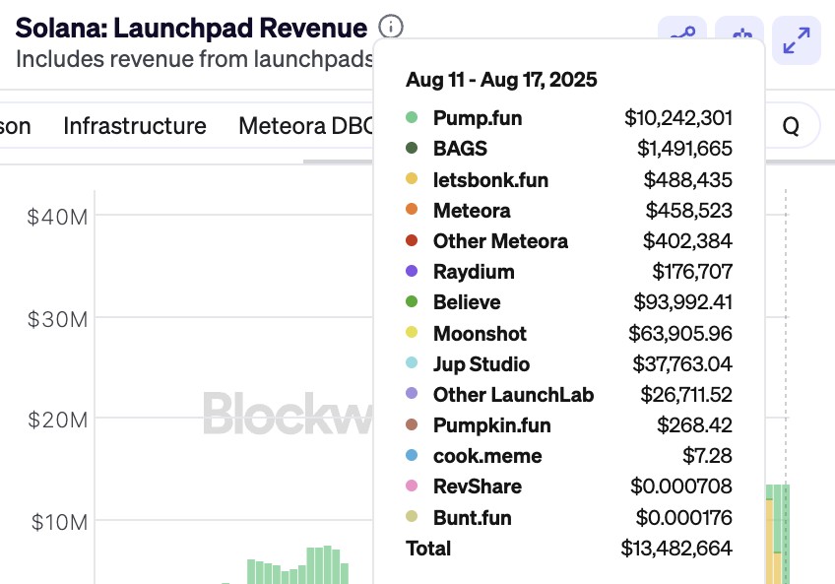This screenshot has width=835, height=584.
Task: Click the Jup Studio light blue legend dot
Action: (412, 362)
